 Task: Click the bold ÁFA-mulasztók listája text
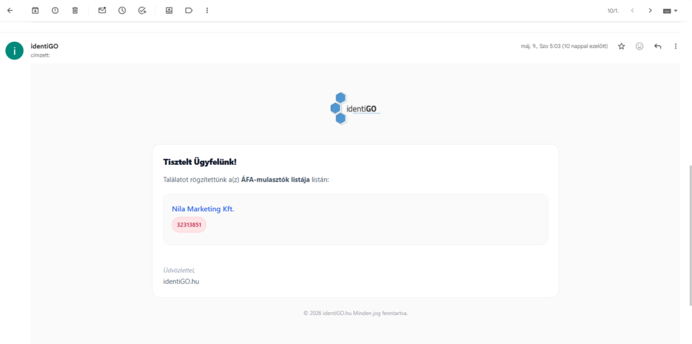coord(276,180)
